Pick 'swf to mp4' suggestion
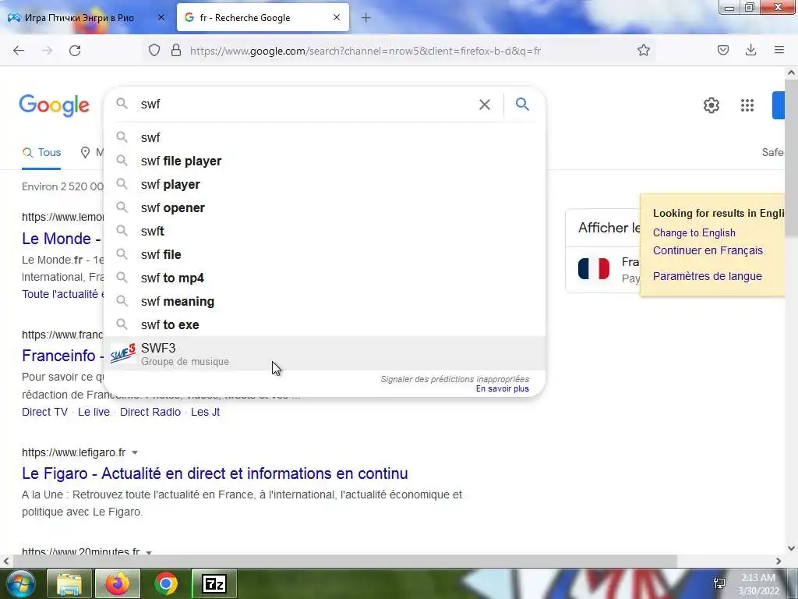Screen dimensions: 798x599 click(324, 278)
